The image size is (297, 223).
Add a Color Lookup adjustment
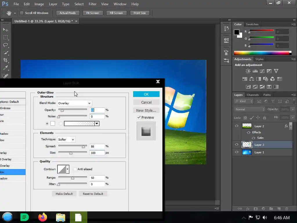[280, 79]
